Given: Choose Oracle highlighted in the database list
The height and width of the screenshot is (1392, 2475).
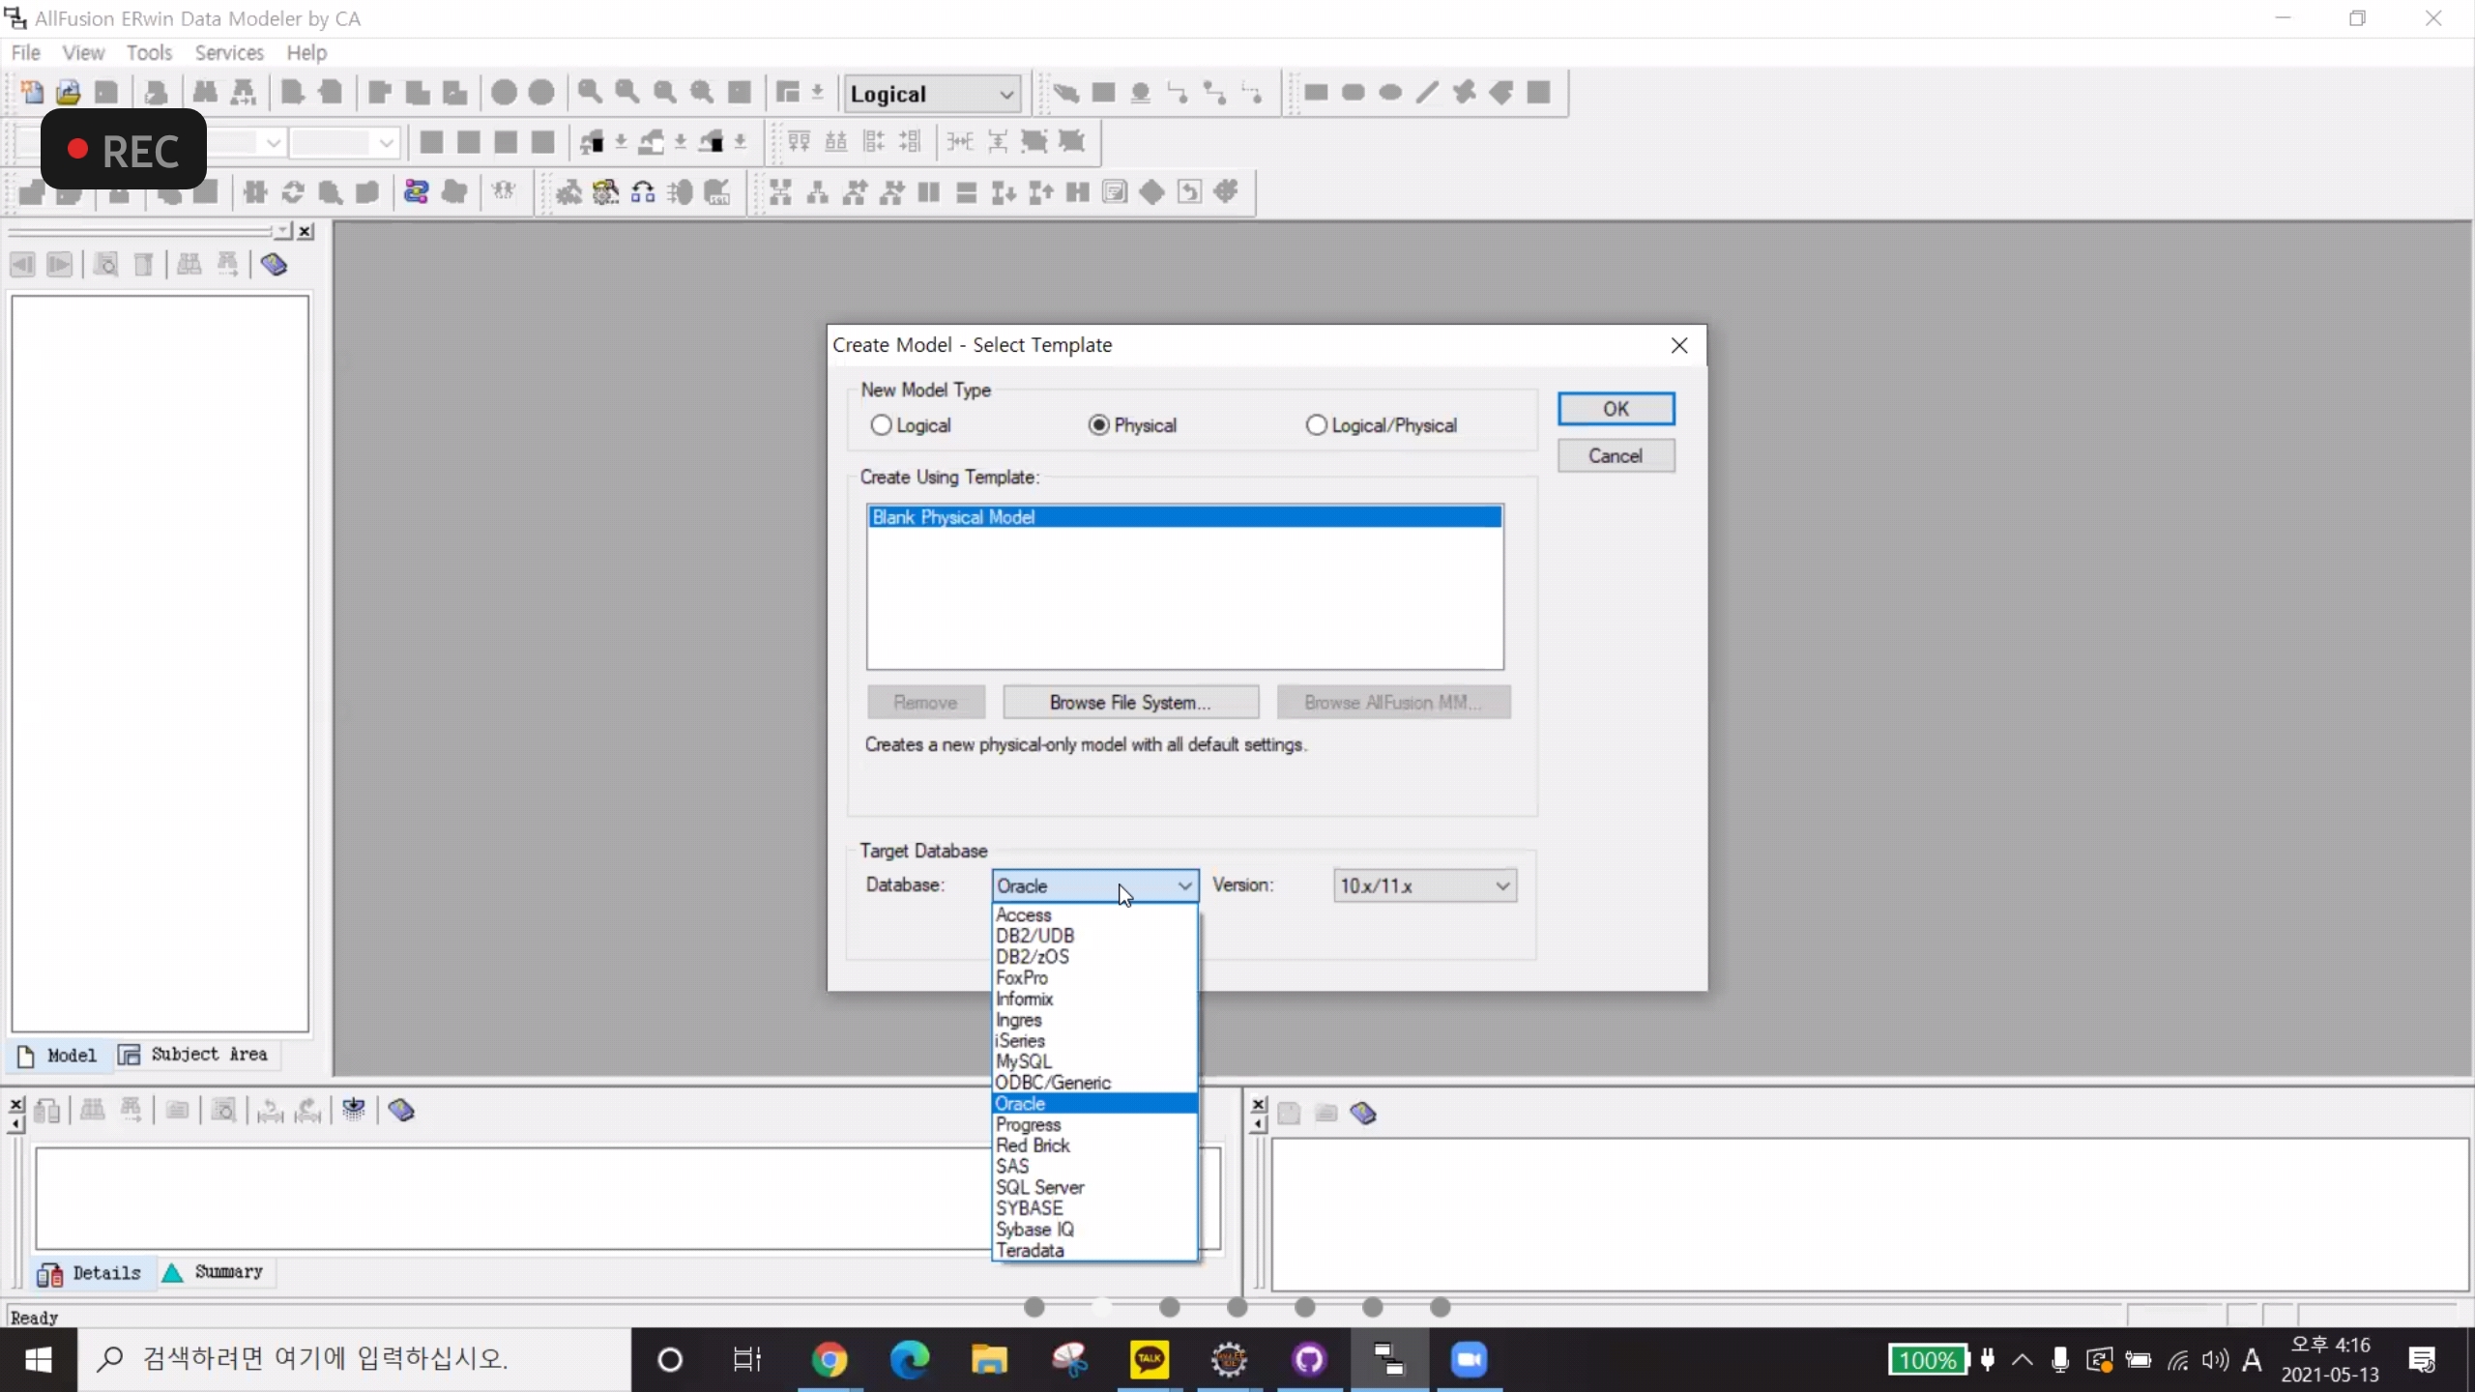Looking at the screenshot, I should pyautogui.click(x=1095, y=1103).
